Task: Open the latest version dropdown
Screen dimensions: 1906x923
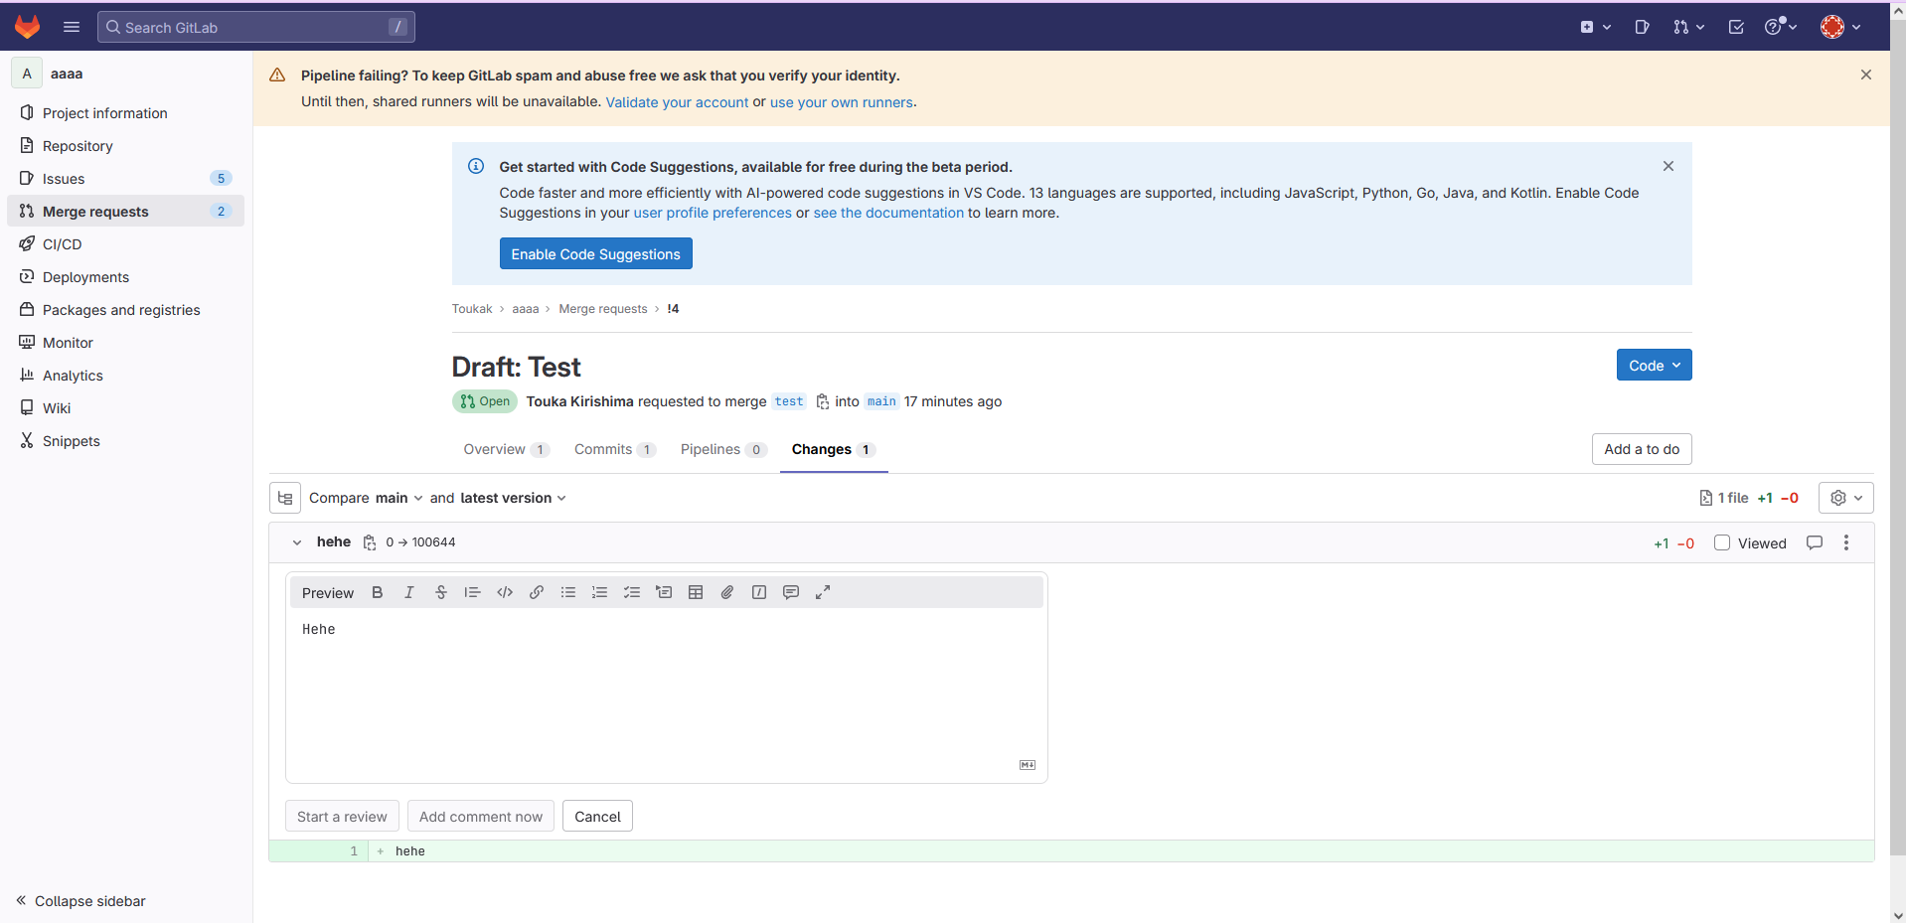Action: pyautogui.click(x=513, y=499)
